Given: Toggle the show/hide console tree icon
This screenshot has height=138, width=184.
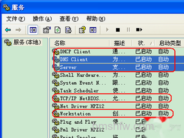Looking at the screenshot, I should (33, 30).
